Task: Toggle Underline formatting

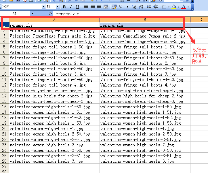Action: point(77,7)
